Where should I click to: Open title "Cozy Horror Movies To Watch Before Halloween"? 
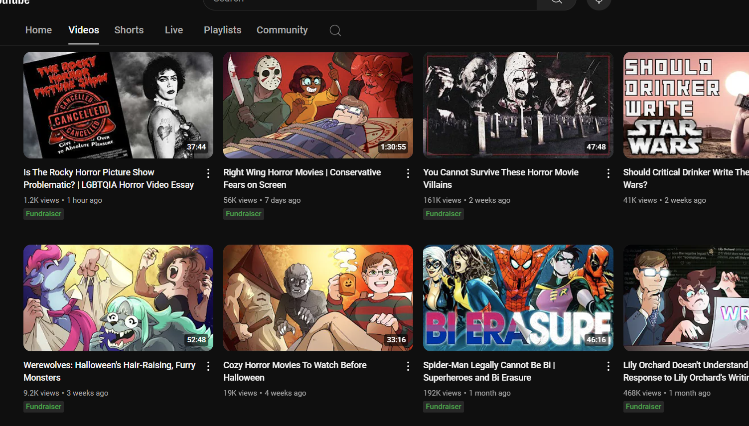tap(295, 371)
